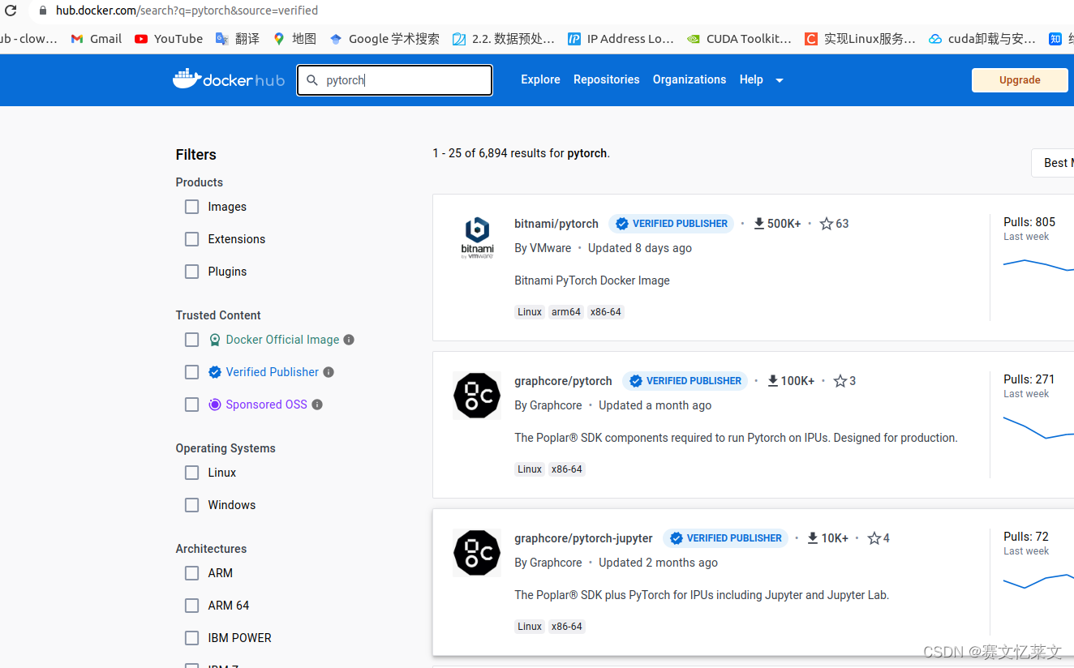Click Verified Publisher badge on bitnami/pytorch

(671, 224)
